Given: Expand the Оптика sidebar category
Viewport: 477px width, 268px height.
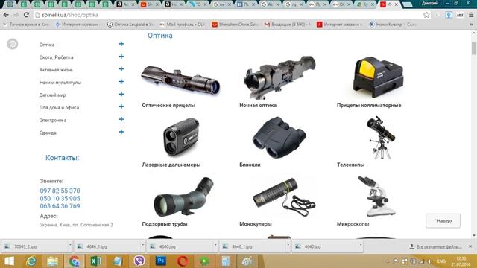Looking at the screenshot, I should pyautogui.click(x=121, y=44).
